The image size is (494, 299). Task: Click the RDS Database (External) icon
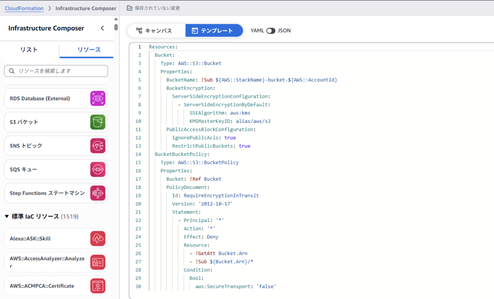click(97, 98)
